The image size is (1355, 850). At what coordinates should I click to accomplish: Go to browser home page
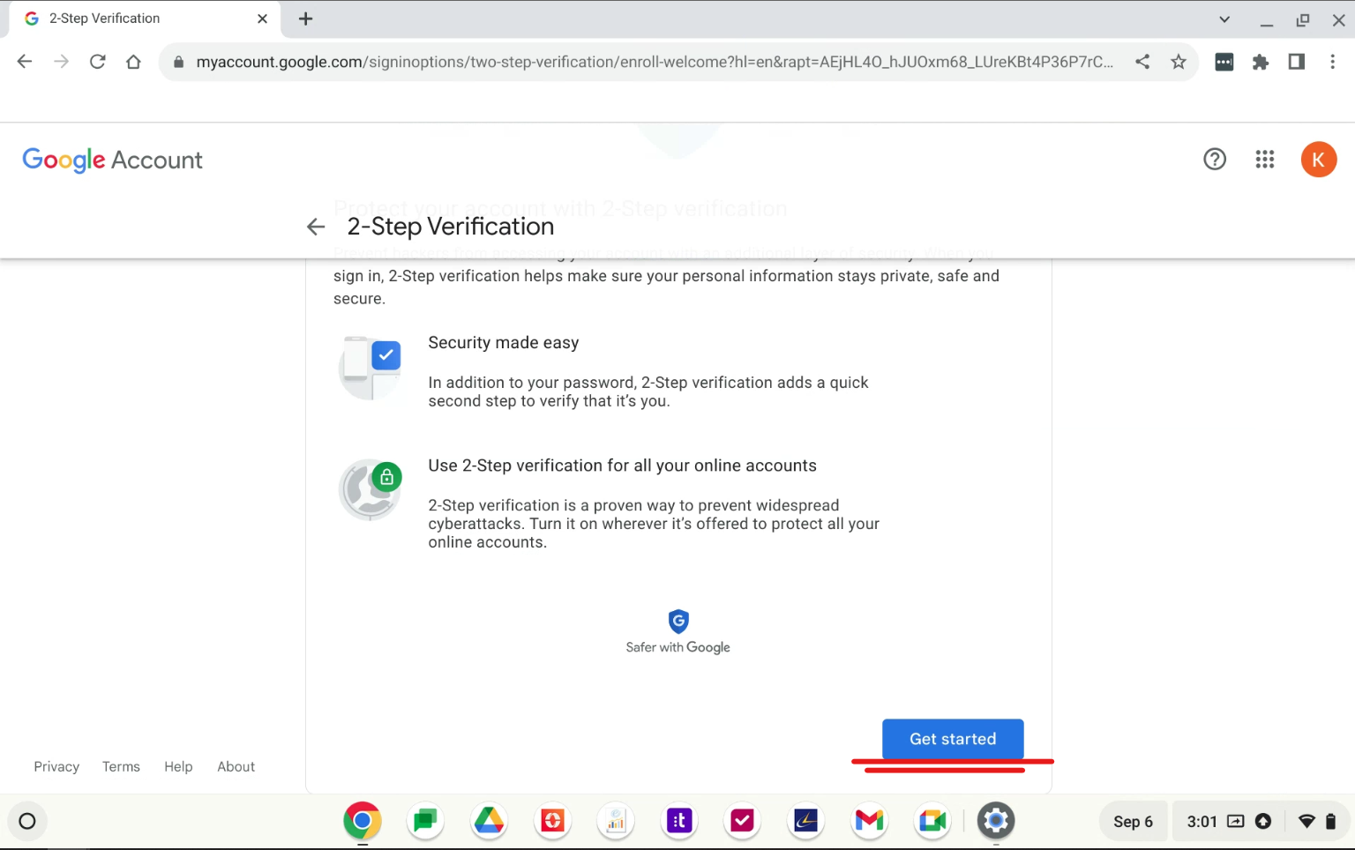pos(133,62)
